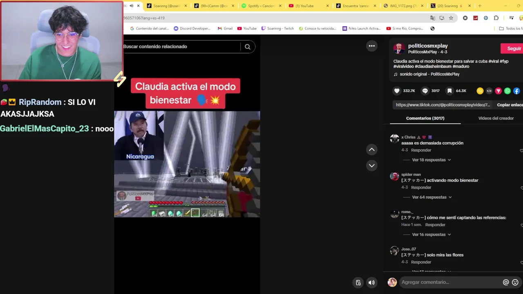Open the three-dots more options menu

point(372,46)
